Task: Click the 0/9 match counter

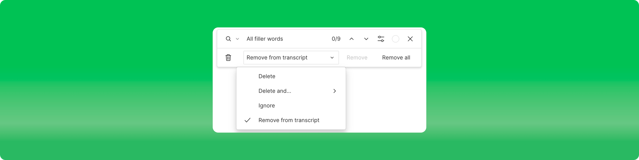Action: pyautogui.click(x=336, y=39)
